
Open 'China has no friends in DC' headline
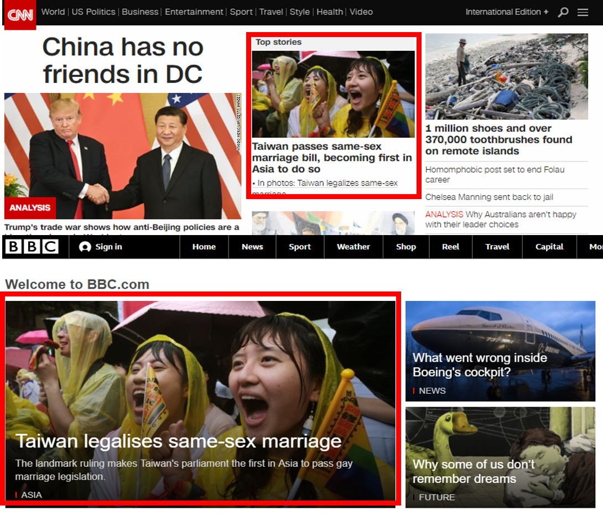(123, 60)
